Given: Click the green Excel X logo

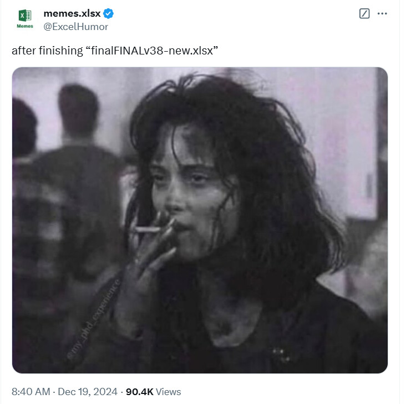Looking at the screenshot, I should pos(25,16).
